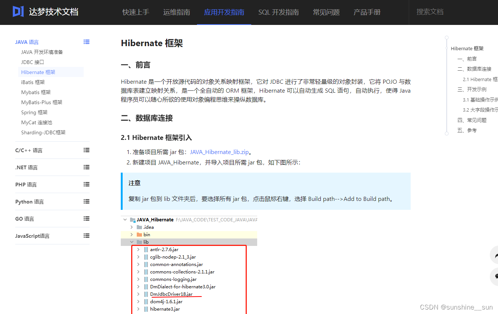This screenshot has height=314, width=498.
Task: Open the 快速上手 tab
Action: (x=136, y=12)
